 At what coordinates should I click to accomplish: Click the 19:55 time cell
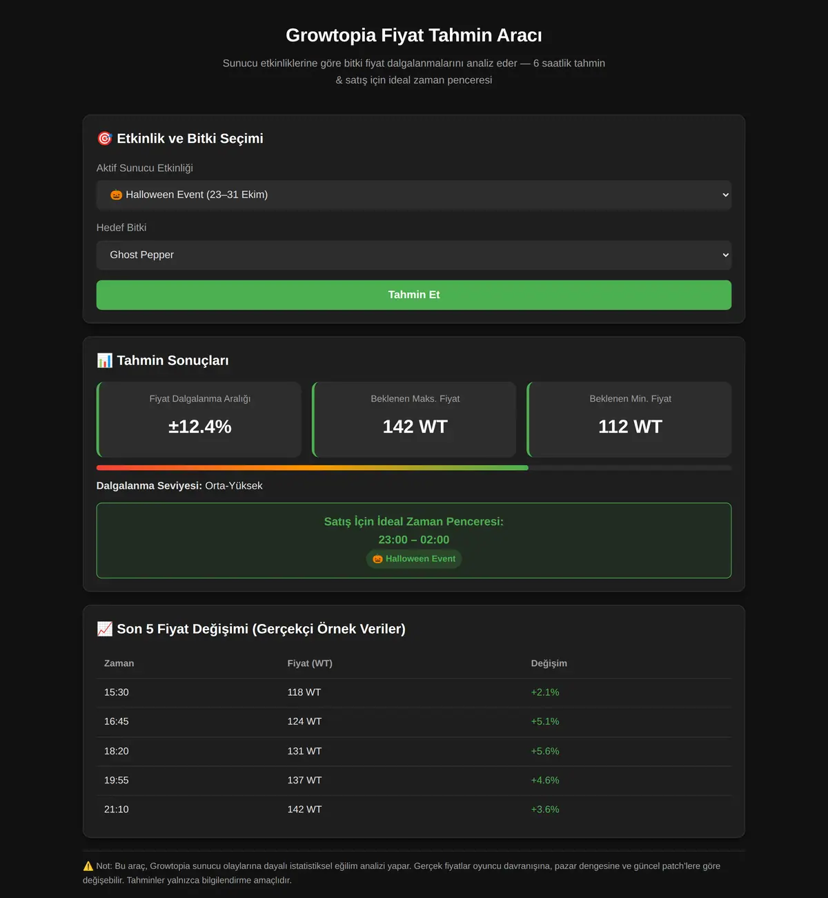click(x=117, y=780)
